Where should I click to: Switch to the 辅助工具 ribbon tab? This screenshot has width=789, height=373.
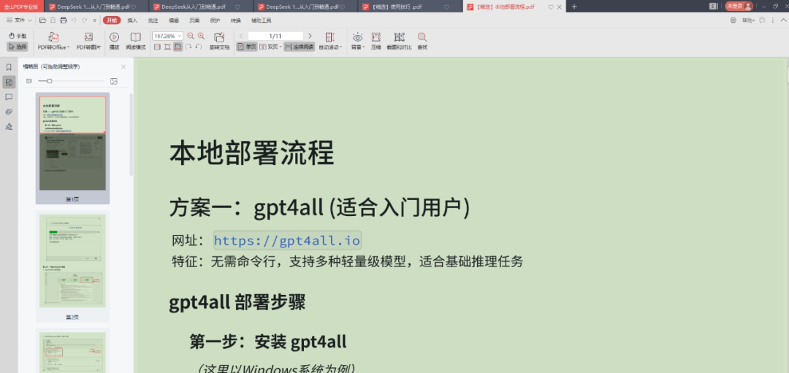tap(261, 20)
